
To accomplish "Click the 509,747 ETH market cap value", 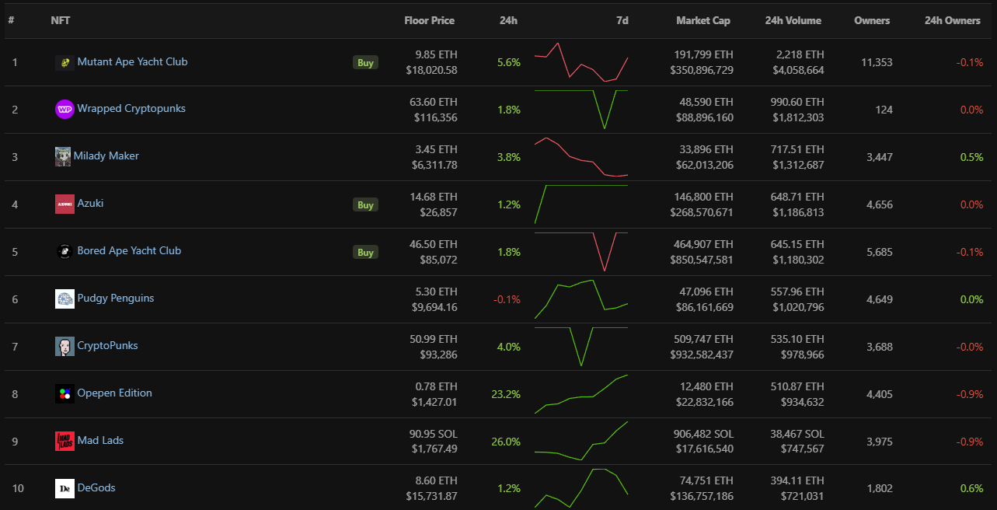I will coord(704,339).
